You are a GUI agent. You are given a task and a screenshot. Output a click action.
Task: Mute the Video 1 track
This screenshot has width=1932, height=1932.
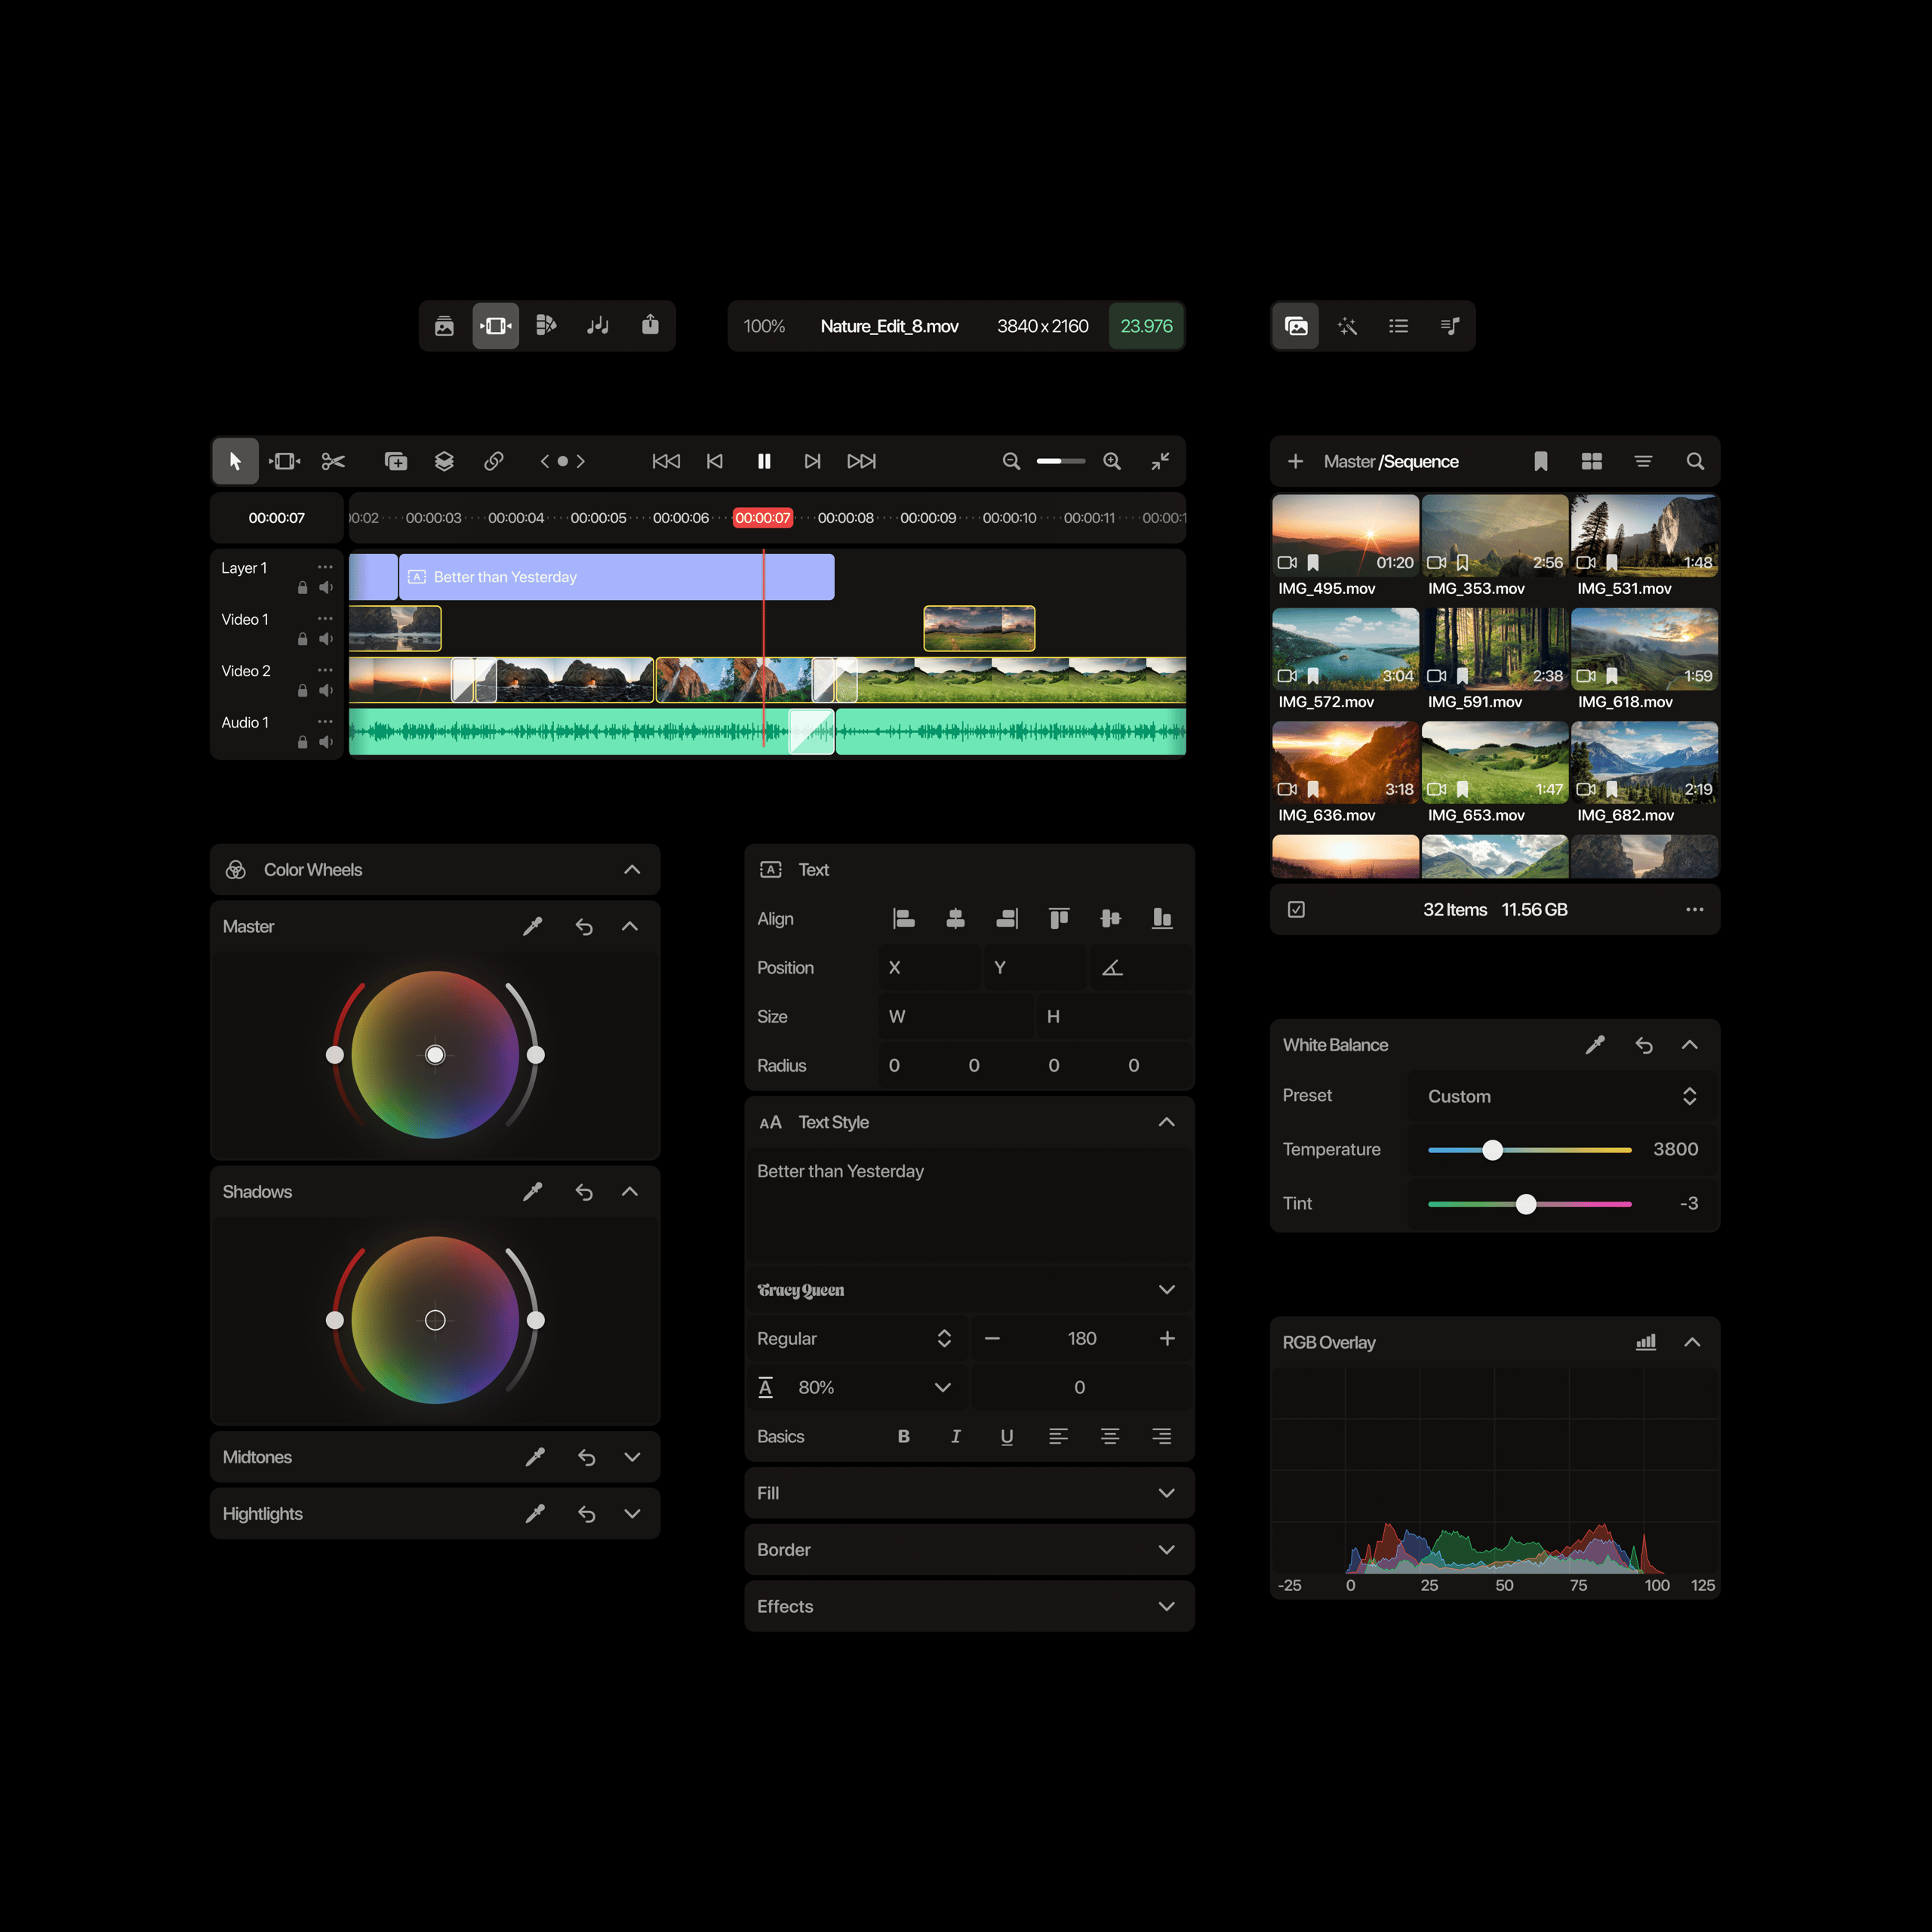pyautogui.click(x=325, y=639)
